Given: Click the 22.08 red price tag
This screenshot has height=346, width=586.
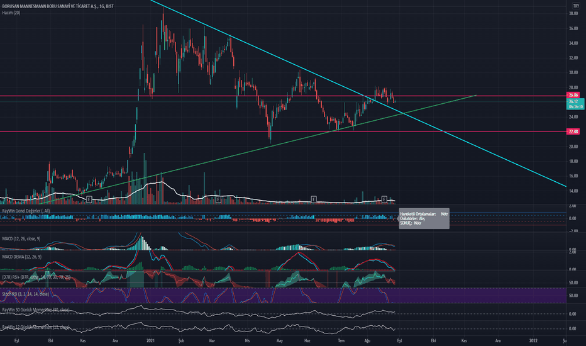Looking at the screenshot, I should 573,131.
